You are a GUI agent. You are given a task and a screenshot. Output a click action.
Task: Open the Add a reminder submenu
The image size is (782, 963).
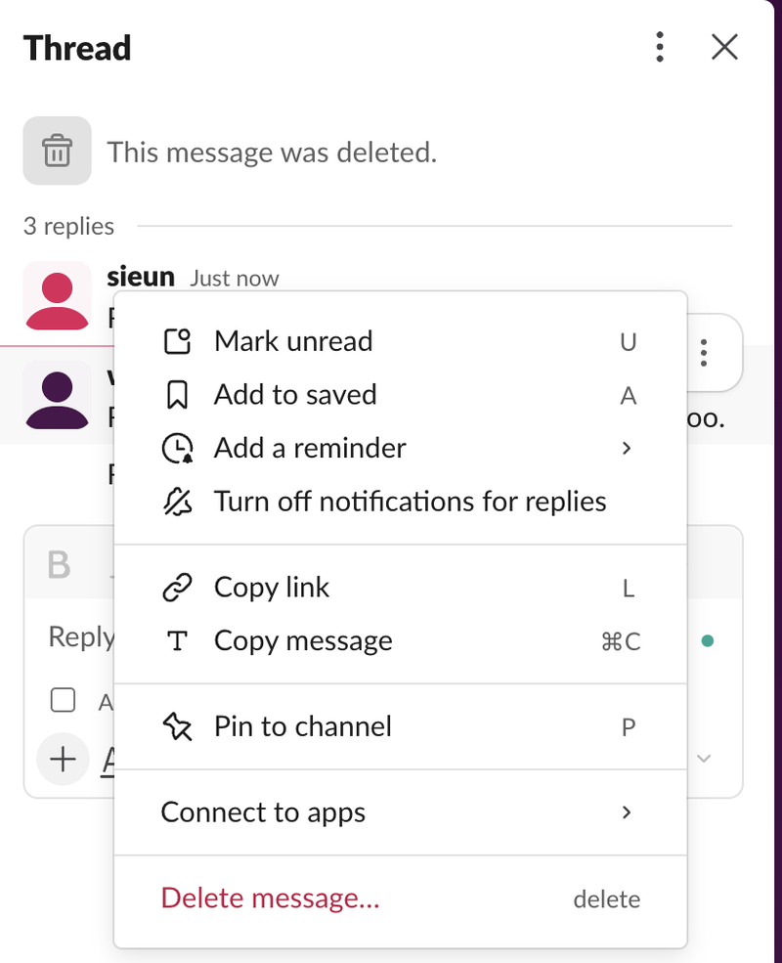tap(400, 449)
